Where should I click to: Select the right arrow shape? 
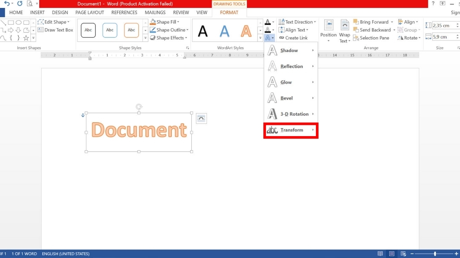click(11, 30)
